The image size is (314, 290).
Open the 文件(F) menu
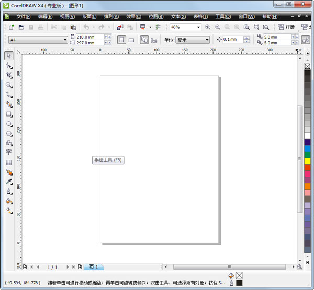coord(24,16)
